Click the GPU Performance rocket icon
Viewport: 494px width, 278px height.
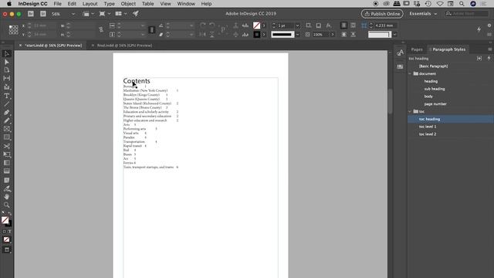point(136,14)
